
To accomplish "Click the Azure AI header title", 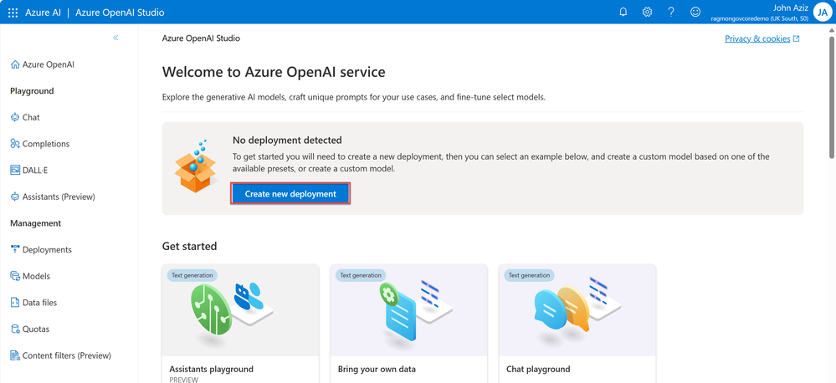I will (x=44, y=13).
